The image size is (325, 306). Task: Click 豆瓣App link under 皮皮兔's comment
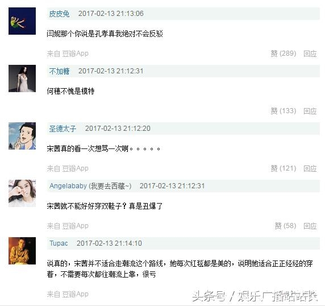75,53
